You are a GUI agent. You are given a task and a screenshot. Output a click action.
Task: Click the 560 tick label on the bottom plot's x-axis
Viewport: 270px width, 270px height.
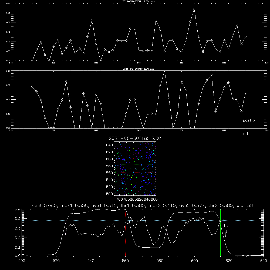point(125,261)
